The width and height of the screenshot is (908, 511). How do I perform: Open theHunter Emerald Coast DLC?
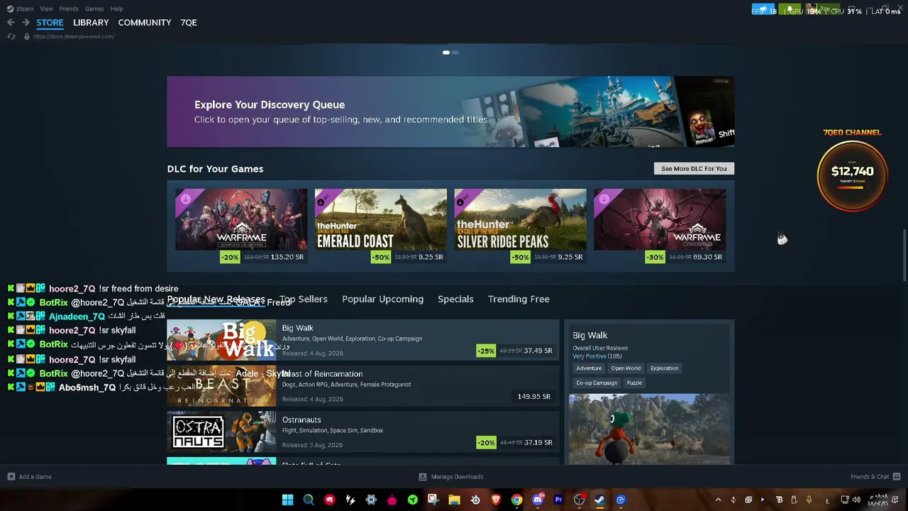pyautogui.click(x=381, y=226)
